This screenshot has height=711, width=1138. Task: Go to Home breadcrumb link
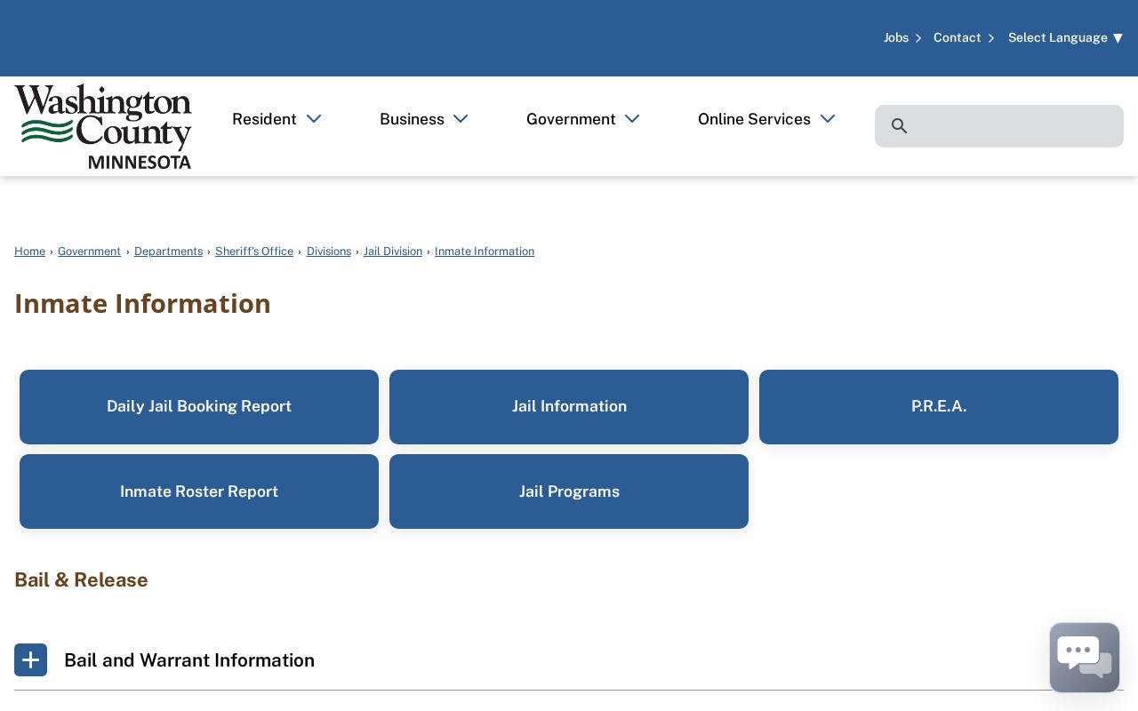[29, 252]
